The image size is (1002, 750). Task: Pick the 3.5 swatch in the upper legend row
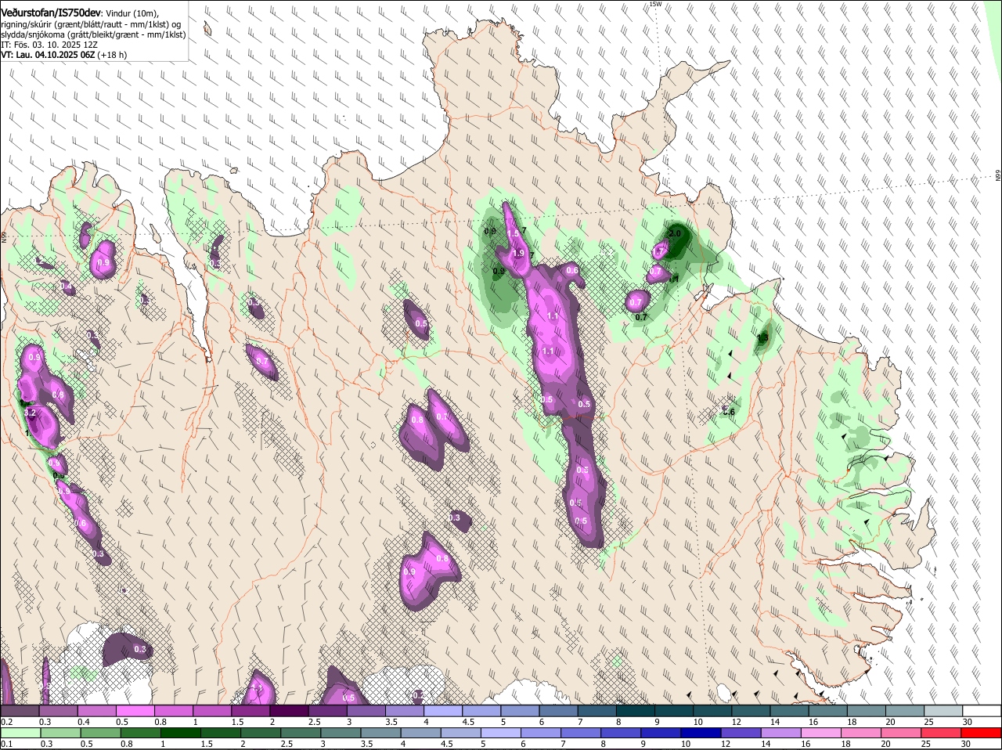tap(404, 711)
